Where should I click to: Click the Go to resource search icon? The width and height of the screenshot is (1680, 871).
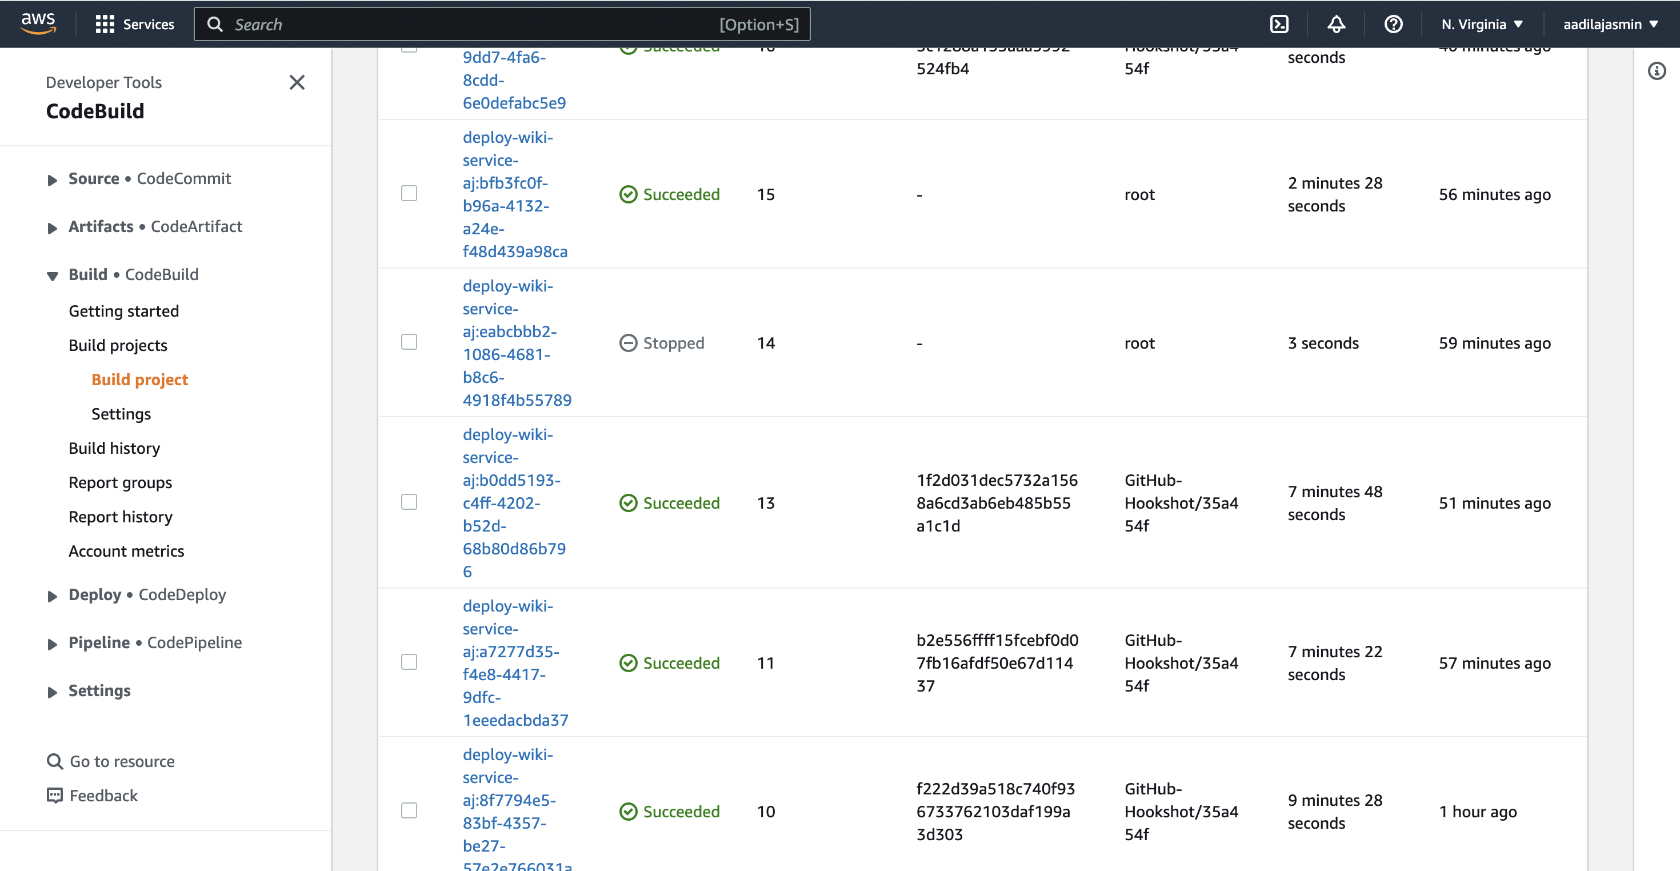click(55, 761)
